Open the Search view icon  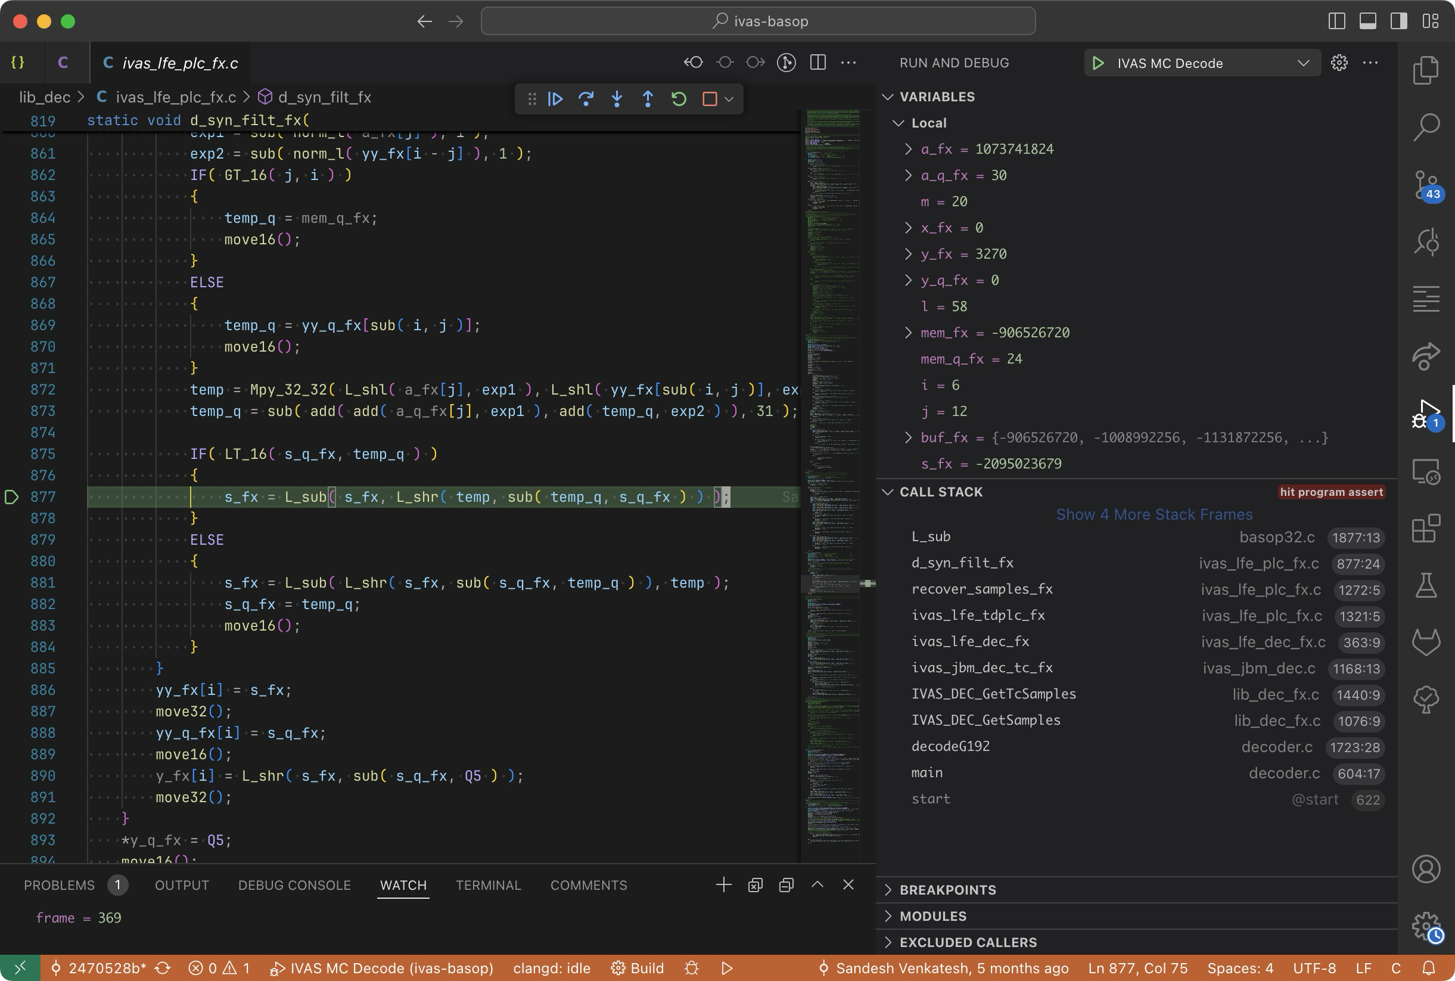[1426, 127]
